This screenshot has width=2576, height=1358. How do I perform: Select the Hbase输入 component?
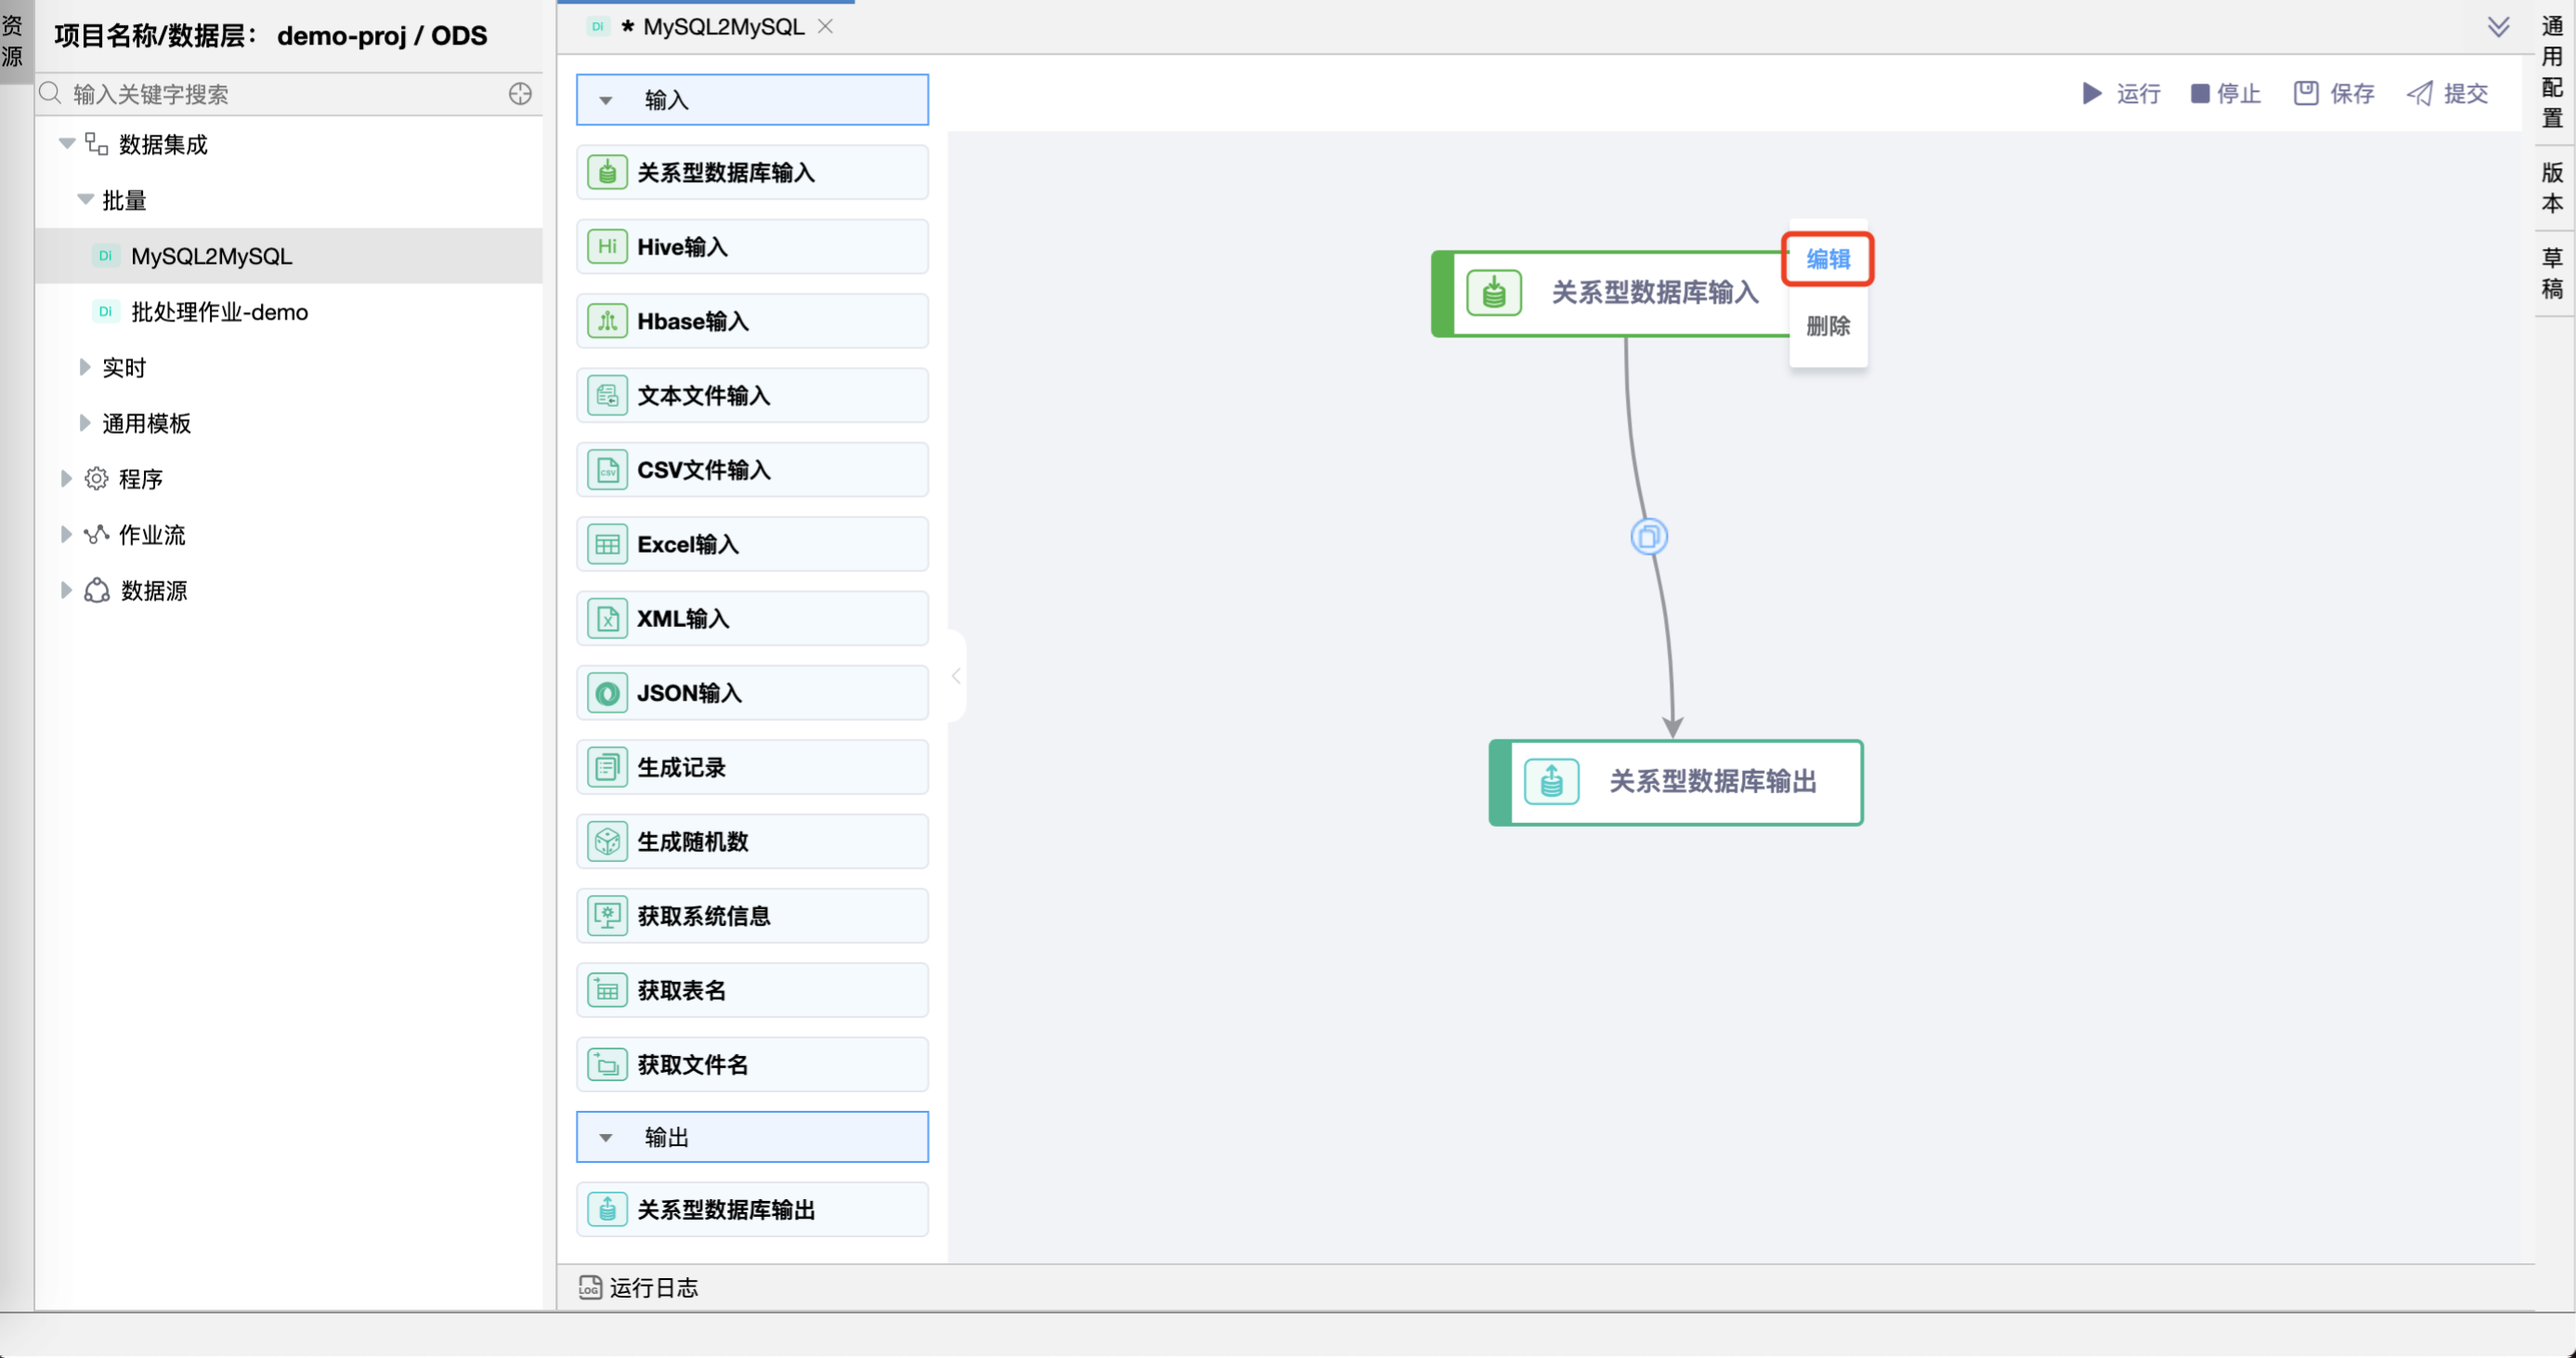751,320
